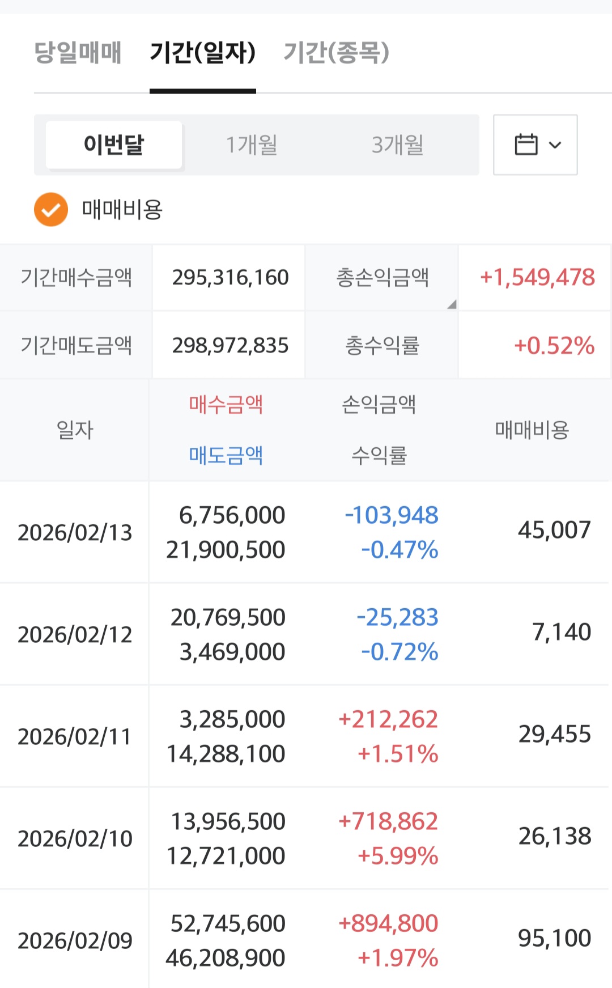Expand the 총손익금액 cell corner triangle
Screen dimensions: 612x988
[452, 305]
